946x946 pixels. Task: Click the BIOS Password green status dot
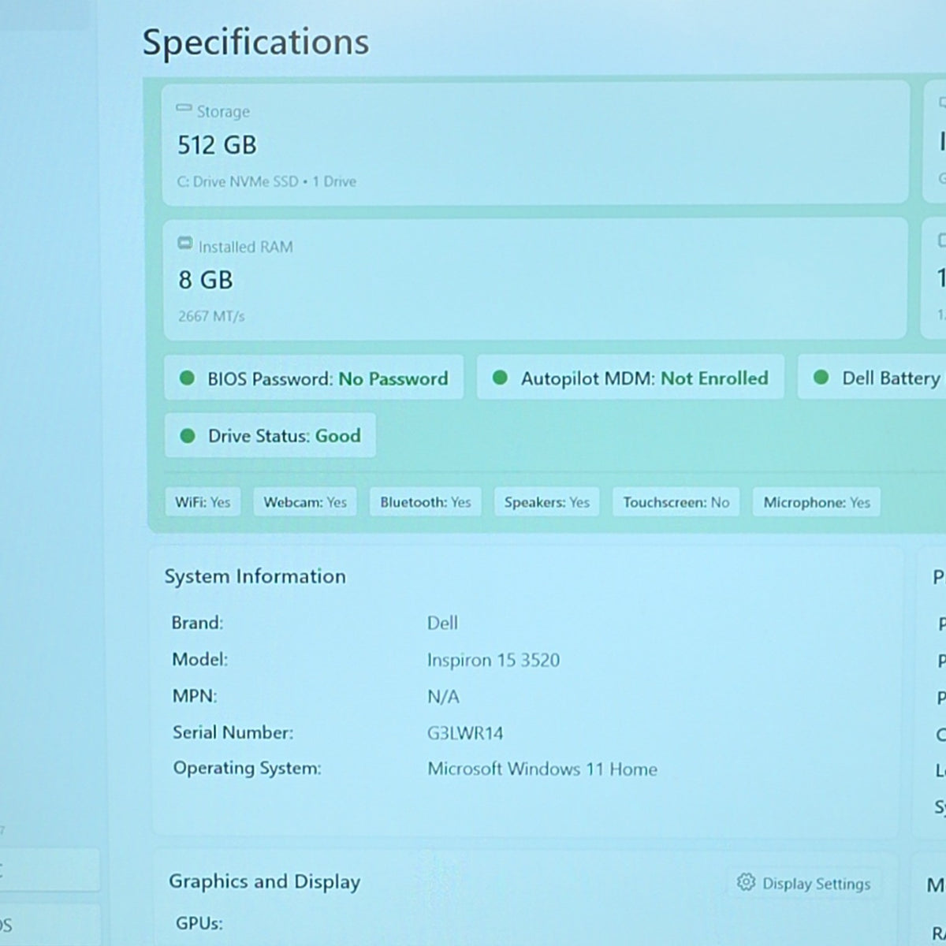(x=187, y=378)
